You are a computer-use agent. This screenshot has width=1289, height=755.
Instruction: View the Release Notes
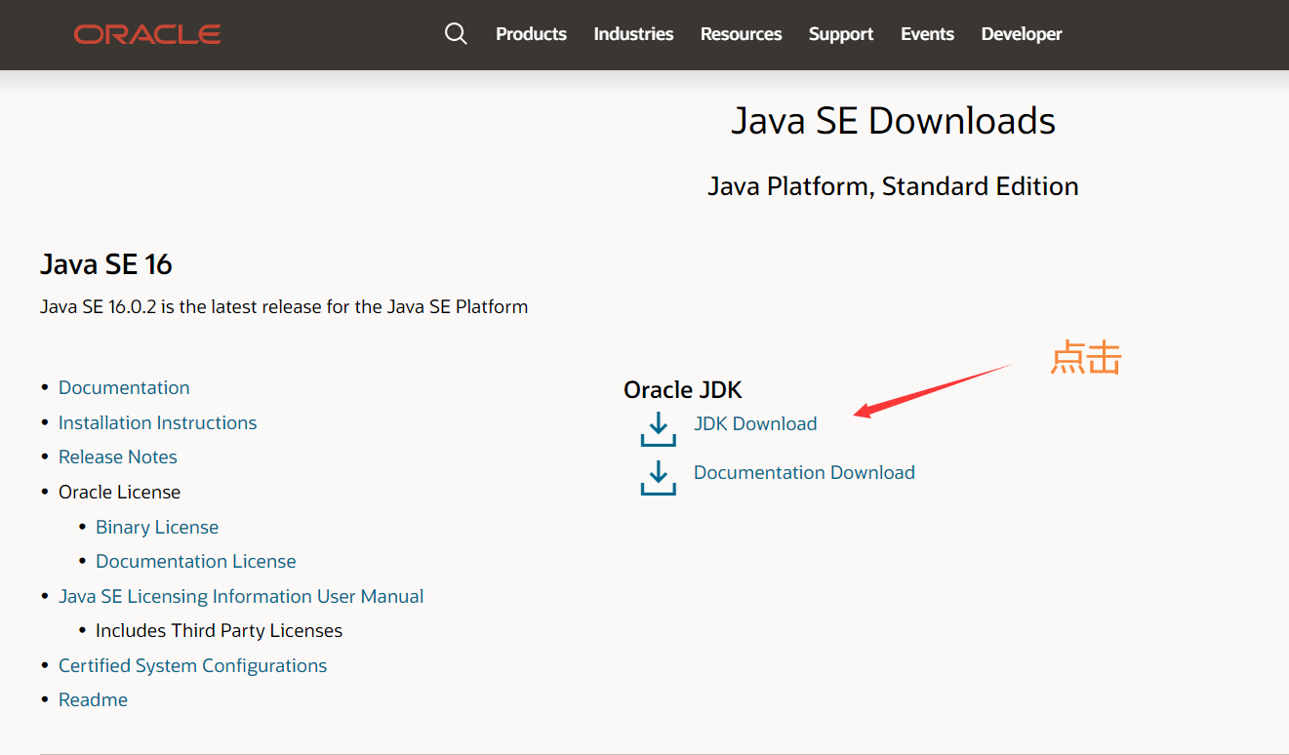click(117, 457)
